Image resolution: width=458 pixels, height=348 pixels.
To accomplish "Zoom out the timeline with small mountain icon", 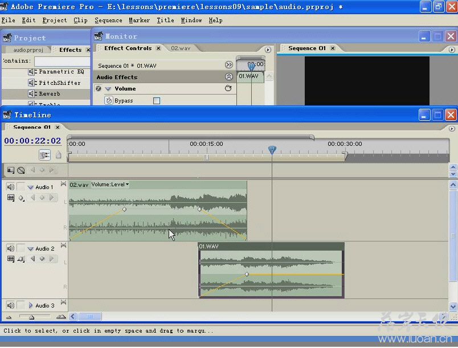I will pyautogui.click(x=9, y=317).
